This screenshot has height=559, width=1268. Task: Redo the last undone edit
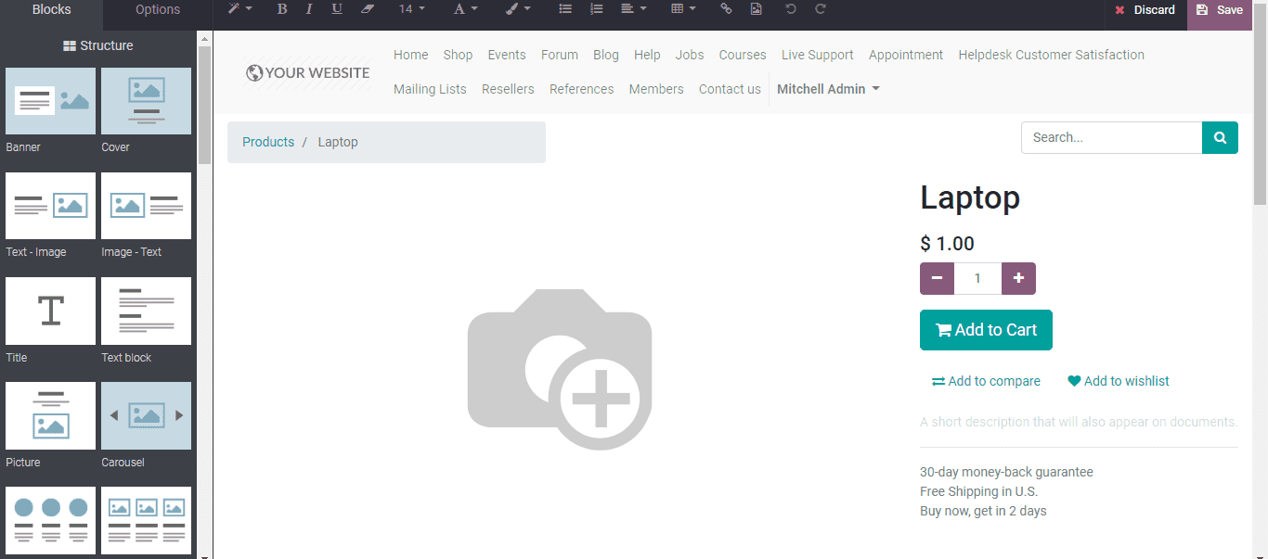[x=821, y=9]
